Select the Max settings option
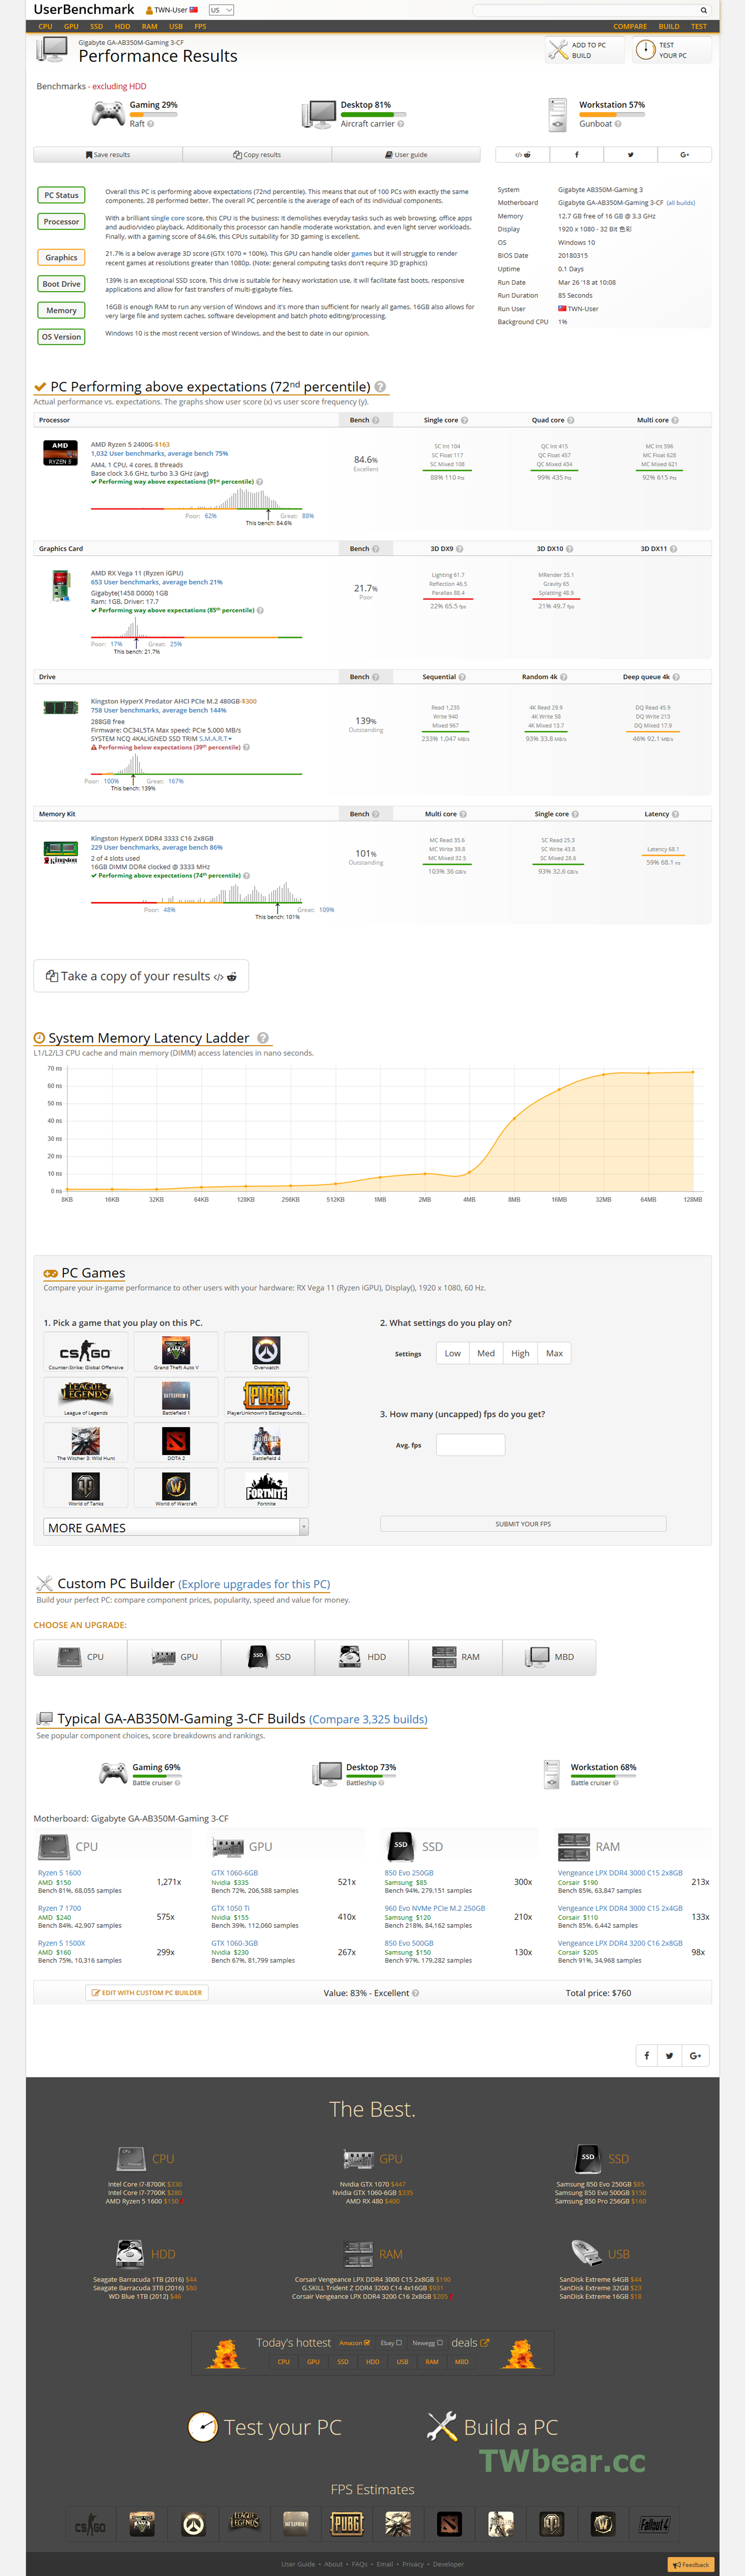Image resolution: width=745 pixels, height=2576 pixels. [x=555, y=1353]
